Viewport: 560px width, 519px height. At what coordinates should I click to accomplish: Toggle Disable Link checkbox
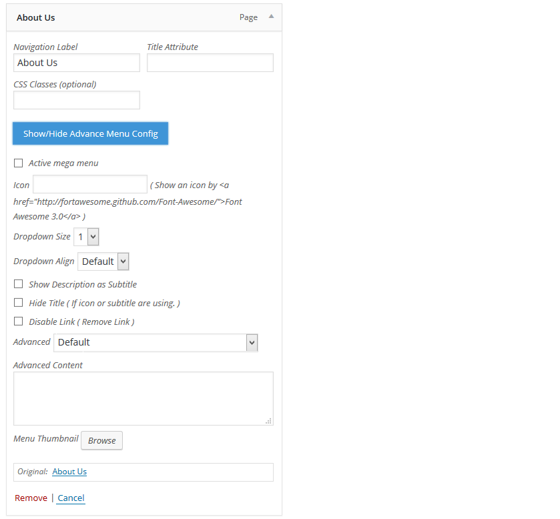pos(18,322)
